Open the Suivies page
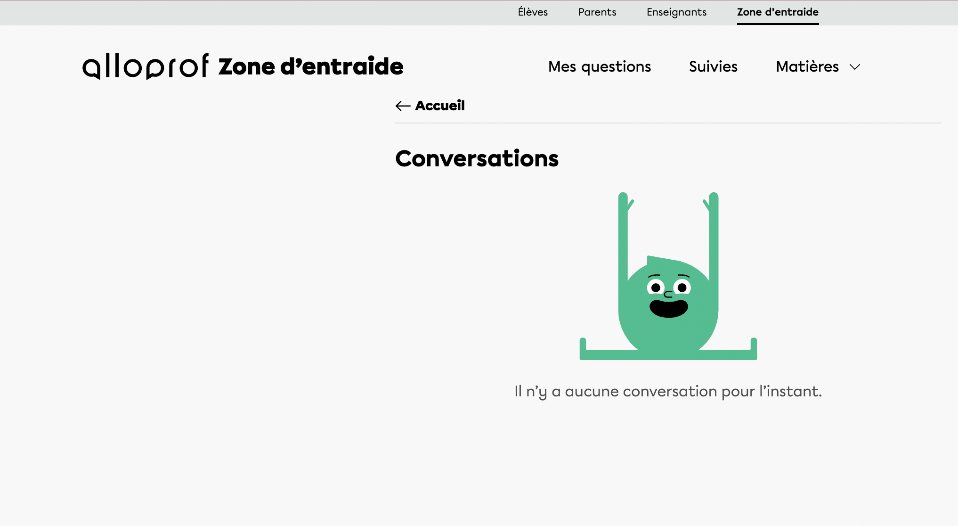The image size is (958, 526). (x=713, y=66)
